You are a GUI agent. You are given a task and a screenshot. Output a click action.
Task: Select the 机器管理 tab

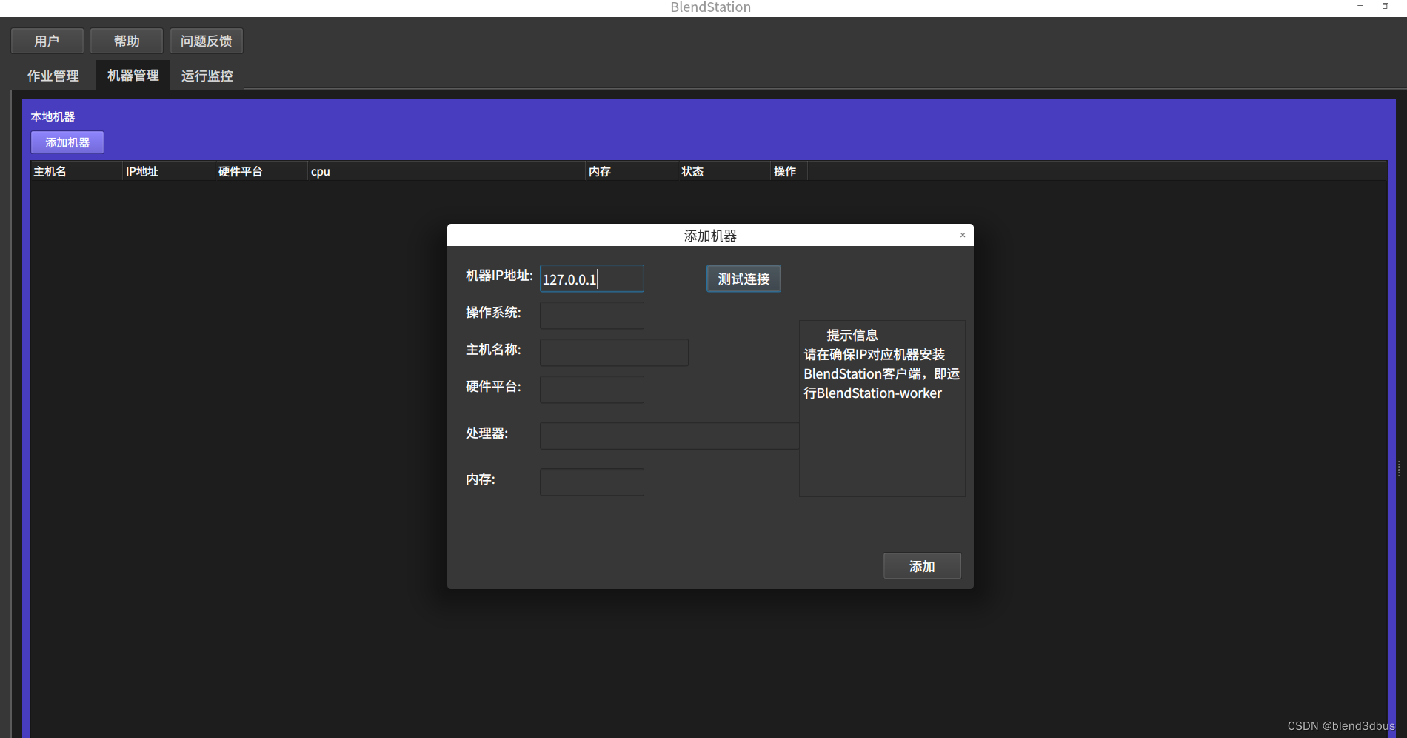pyautogui.click(x=133, y=76)
